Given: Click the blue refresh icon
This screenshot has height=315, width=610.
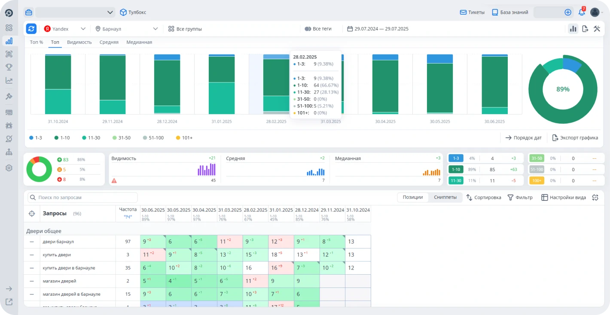Looking at the screenshot, I should [31, 29].
